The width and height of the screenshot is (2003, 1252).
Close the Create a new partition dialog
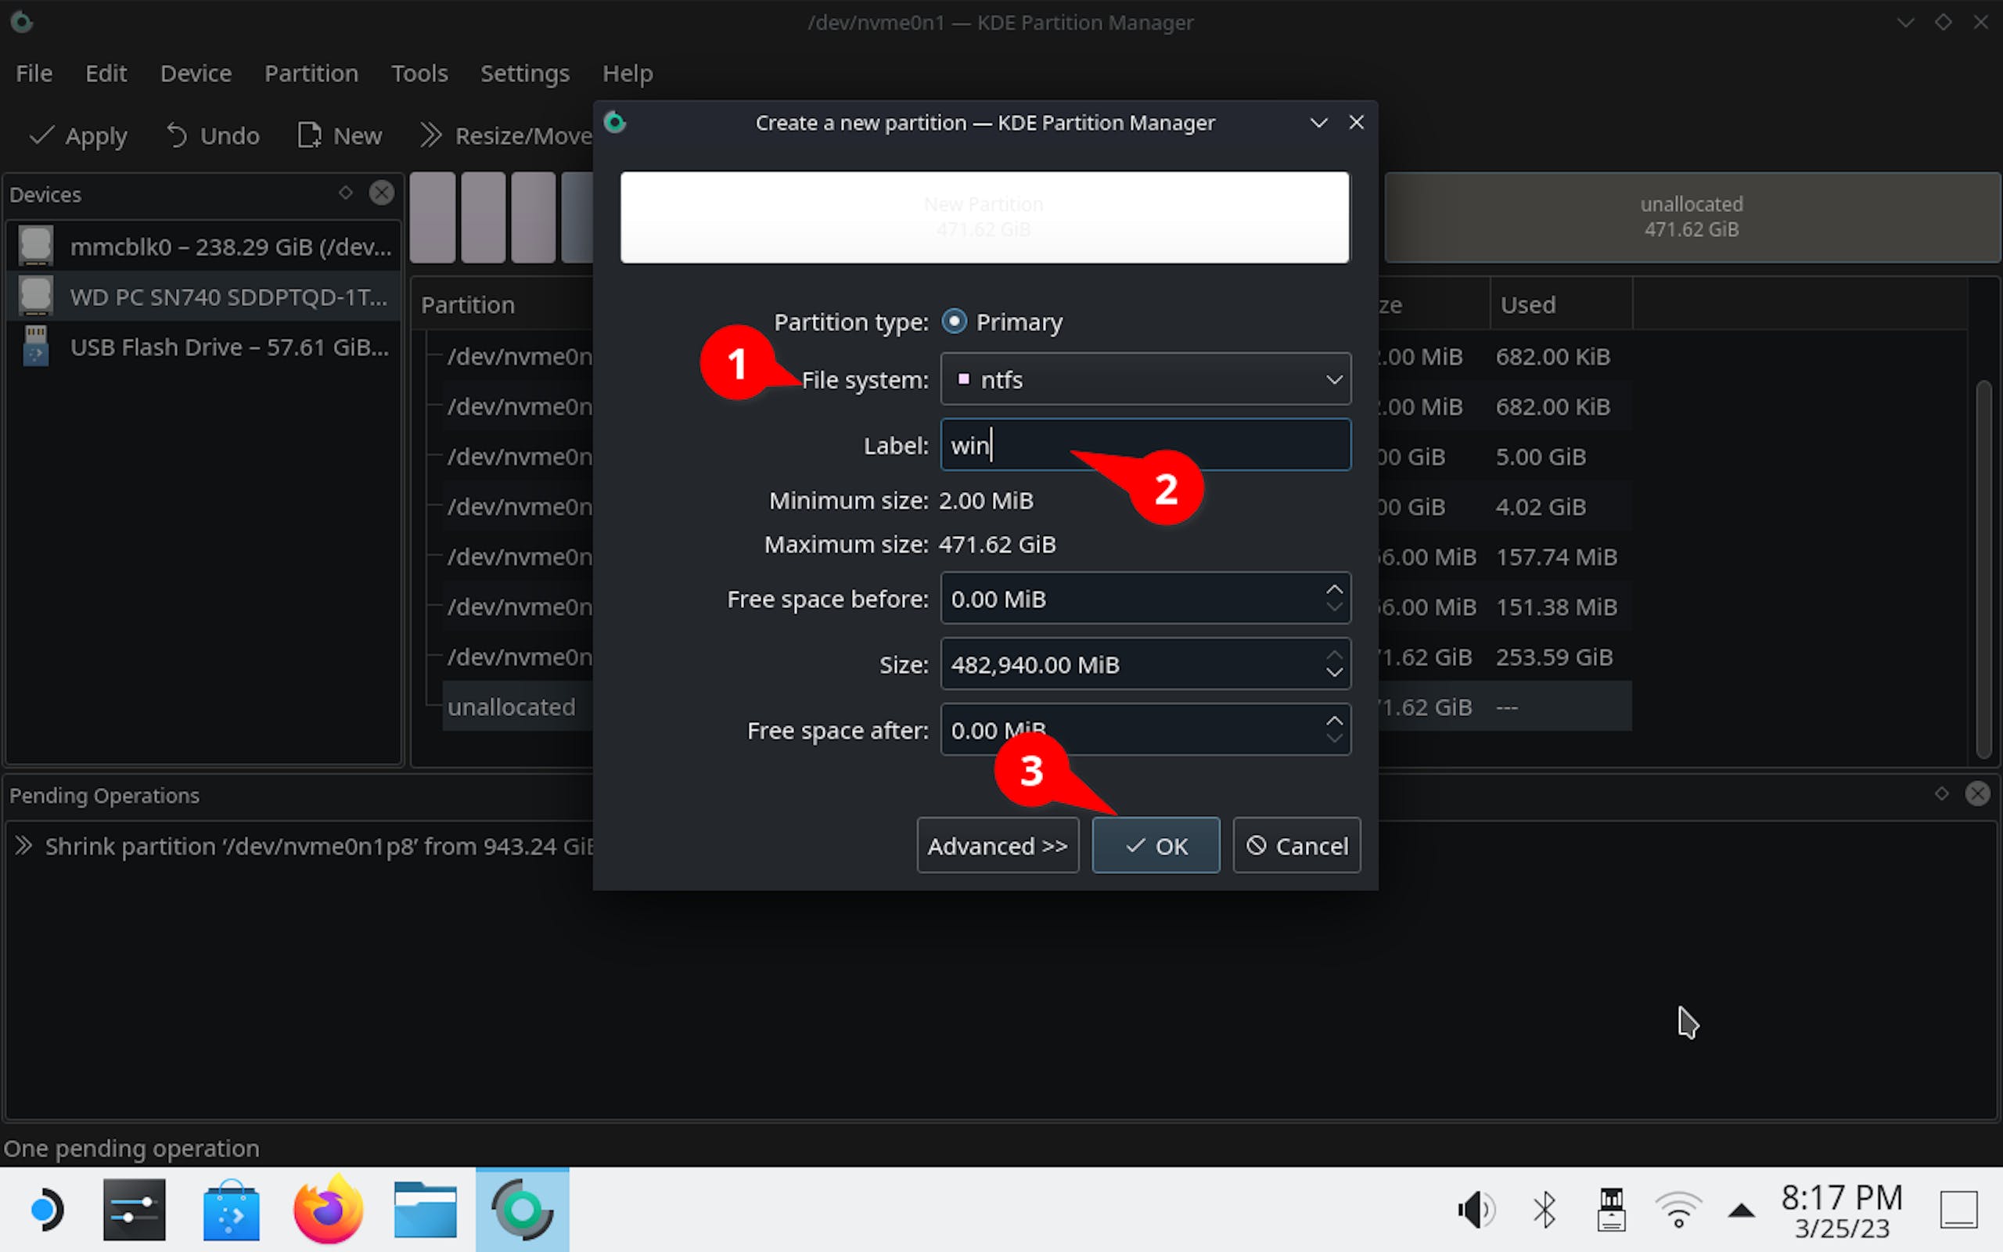1356,123
